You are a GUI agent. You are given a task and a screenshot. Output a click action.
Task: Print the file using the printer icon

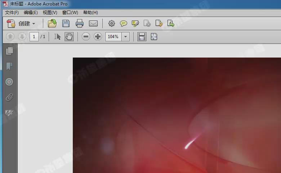(x=80, y=24)
